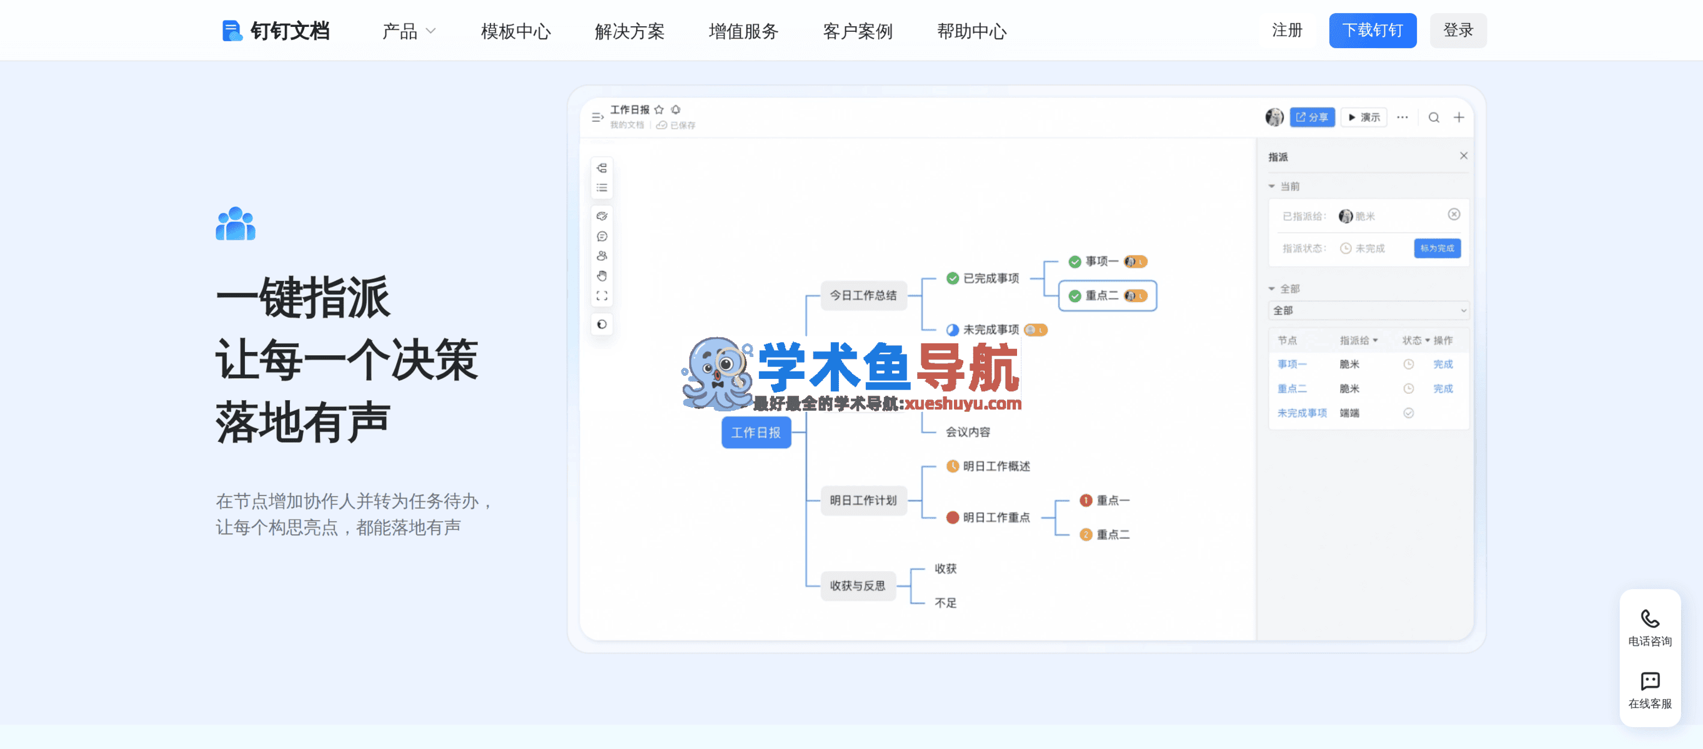Select the hand pan tool
This screenshot has width=1703, height=749.
tap(602, 276)
